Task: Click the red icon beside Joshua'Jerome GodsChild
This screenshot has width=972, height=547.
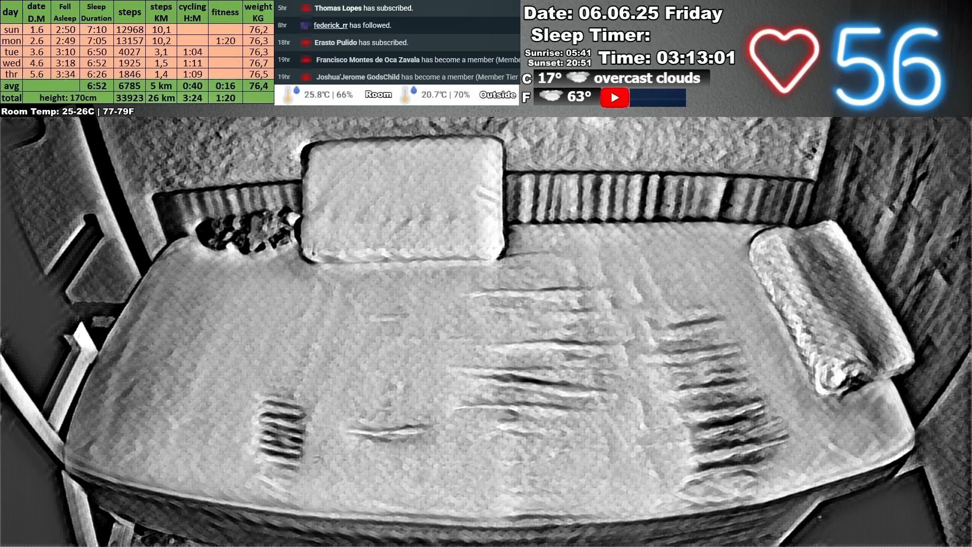Action: click(x=305, y=77)
